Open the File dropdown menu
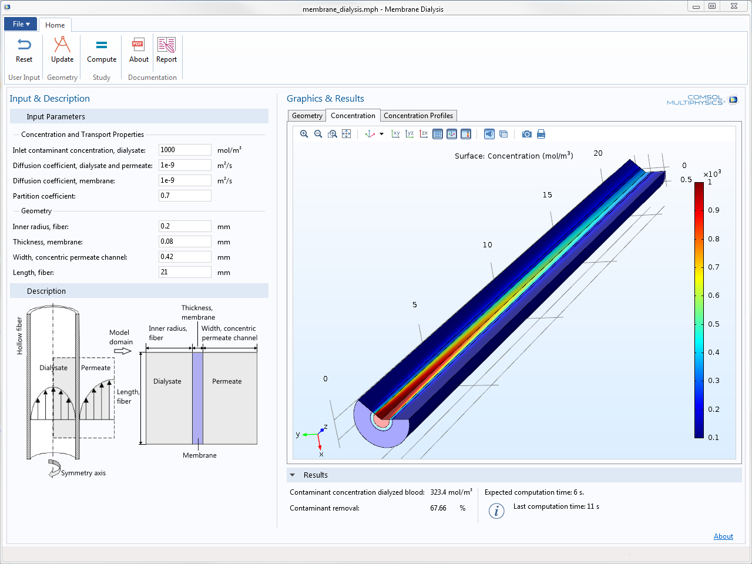This screenshot has width=752, height=564. coord(21,24)
